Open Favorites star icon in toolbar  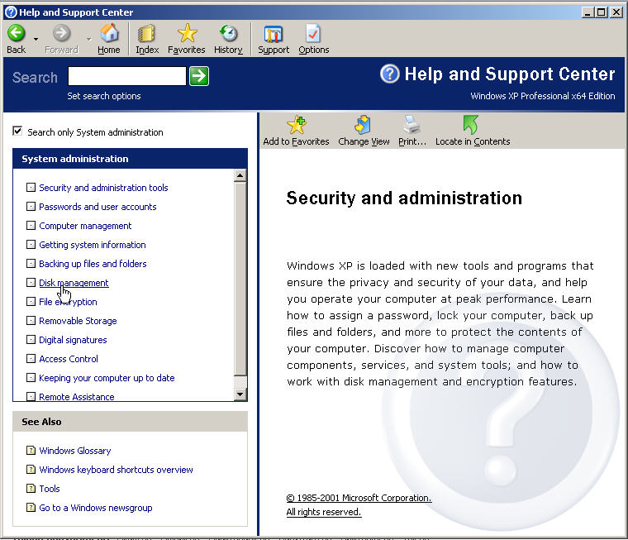[x=187, y=33]
